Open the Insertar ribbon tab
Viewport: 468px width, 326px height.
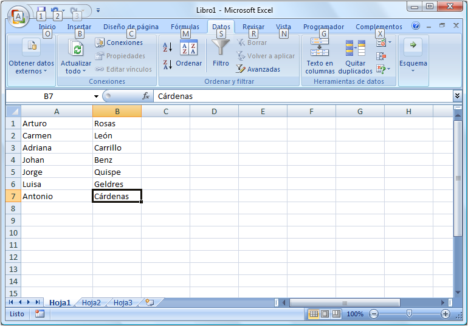point(79,27)
